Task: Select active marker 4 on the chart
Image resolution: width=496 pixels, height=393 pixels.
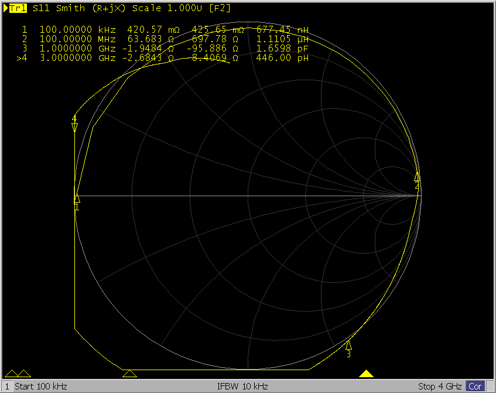Action: 74,127
